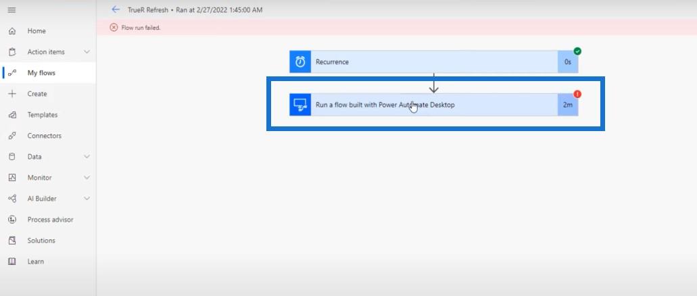The image size is (697, 296).
Task: Toggle the hamburger navigation menu
Action: pyautogui.click(x=12, y=9)
